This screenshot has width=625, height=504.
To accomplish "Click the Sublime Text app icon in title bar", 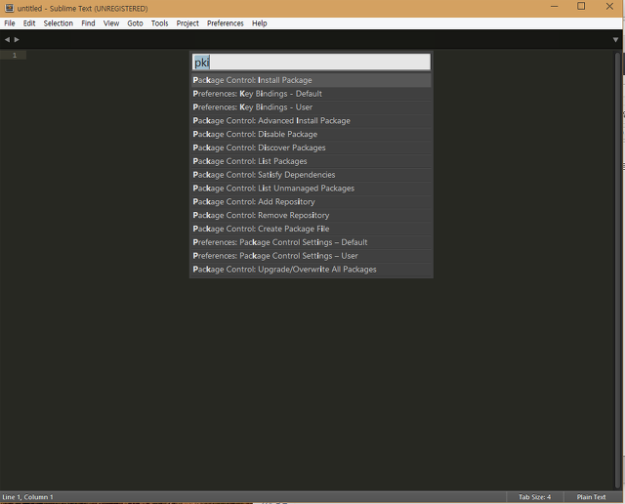I will tap(9, 8).
